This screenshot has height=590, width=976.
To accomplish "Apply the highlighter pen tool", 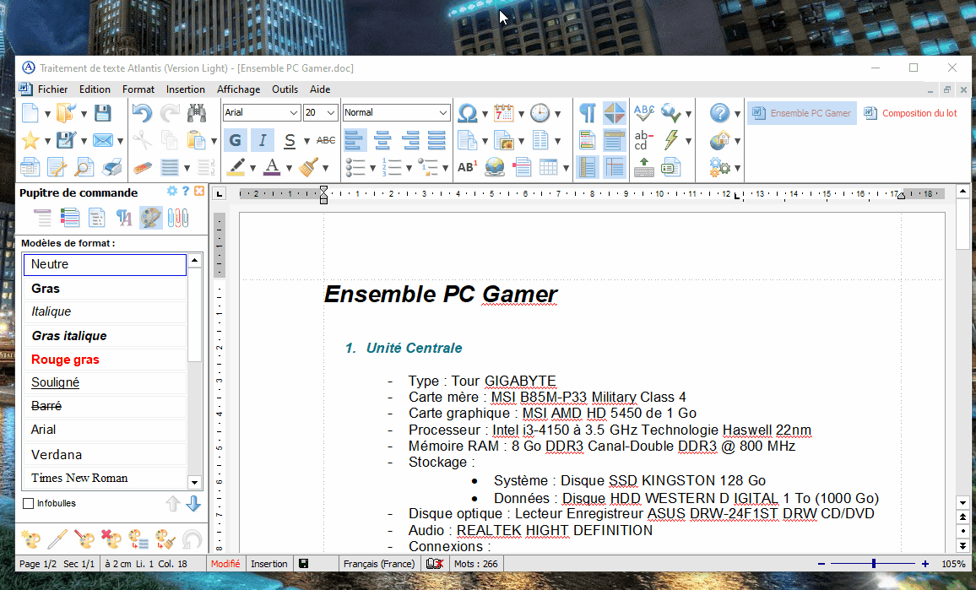I will [236, 167].
